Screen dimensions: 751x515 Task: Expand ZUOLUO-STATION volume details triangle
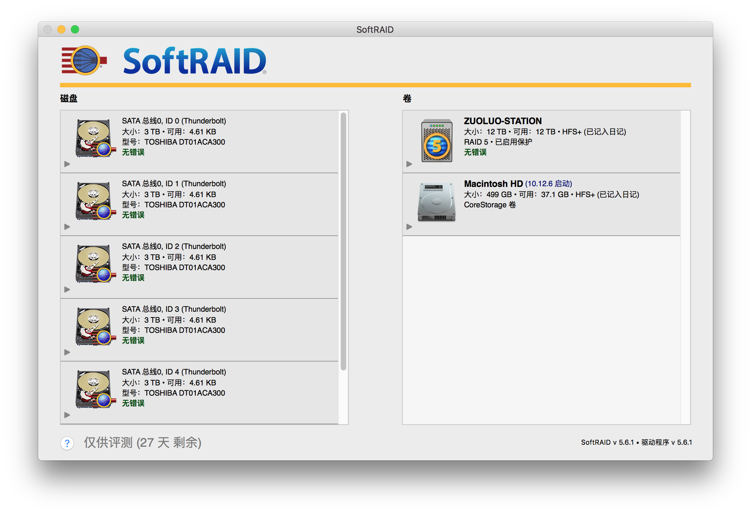409,164
